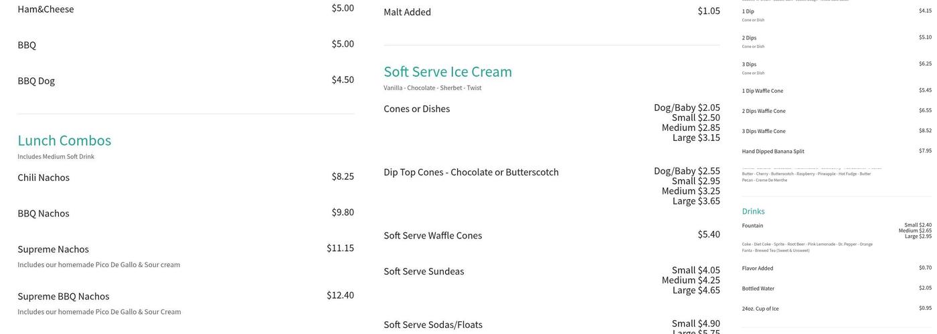Viewport: 937px width, 334px height.
Task: Pick the Soft Serve Sodas/Floats item
Action: [x=432, y=325]
